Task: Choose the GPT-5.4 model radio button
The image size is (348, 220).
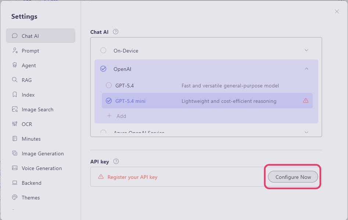Action: pyautogui.click(x=108, y=85)
